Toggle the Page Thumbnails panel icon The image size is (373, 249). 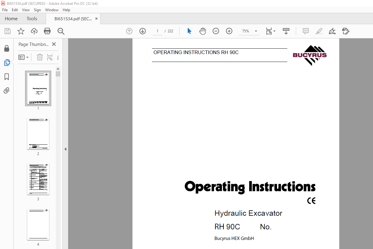[x=7, y=63]
